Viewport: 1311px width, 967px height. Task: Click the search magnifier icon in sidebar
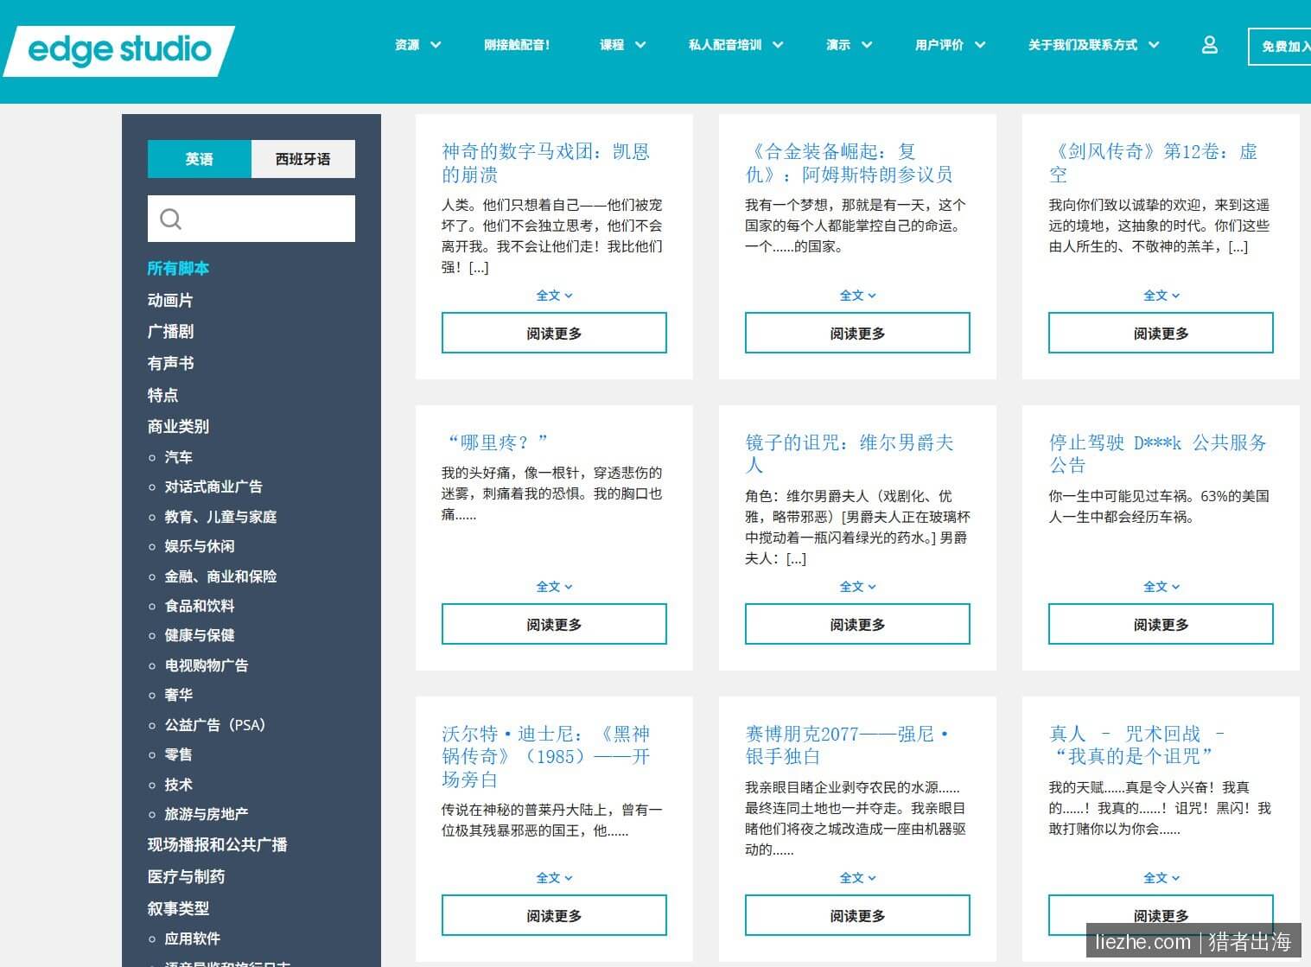tap(171, 219)
